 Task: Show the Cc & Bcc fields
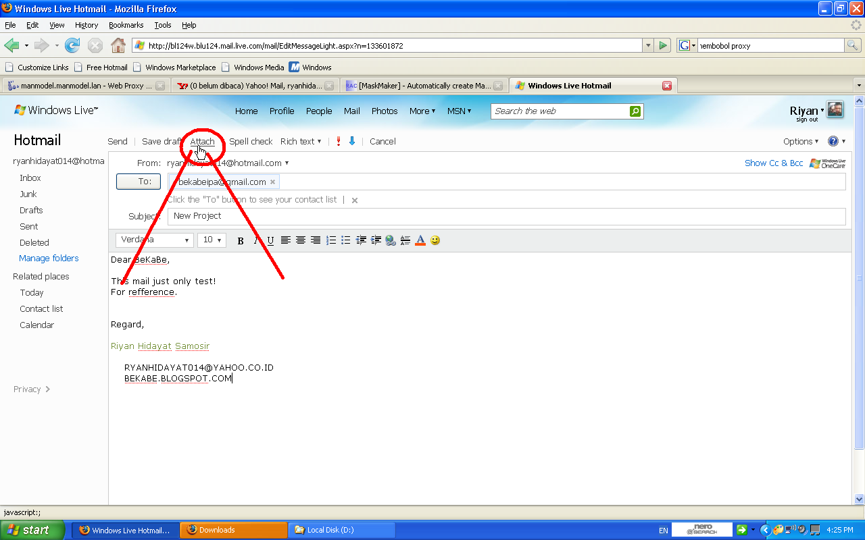point(774,163)
